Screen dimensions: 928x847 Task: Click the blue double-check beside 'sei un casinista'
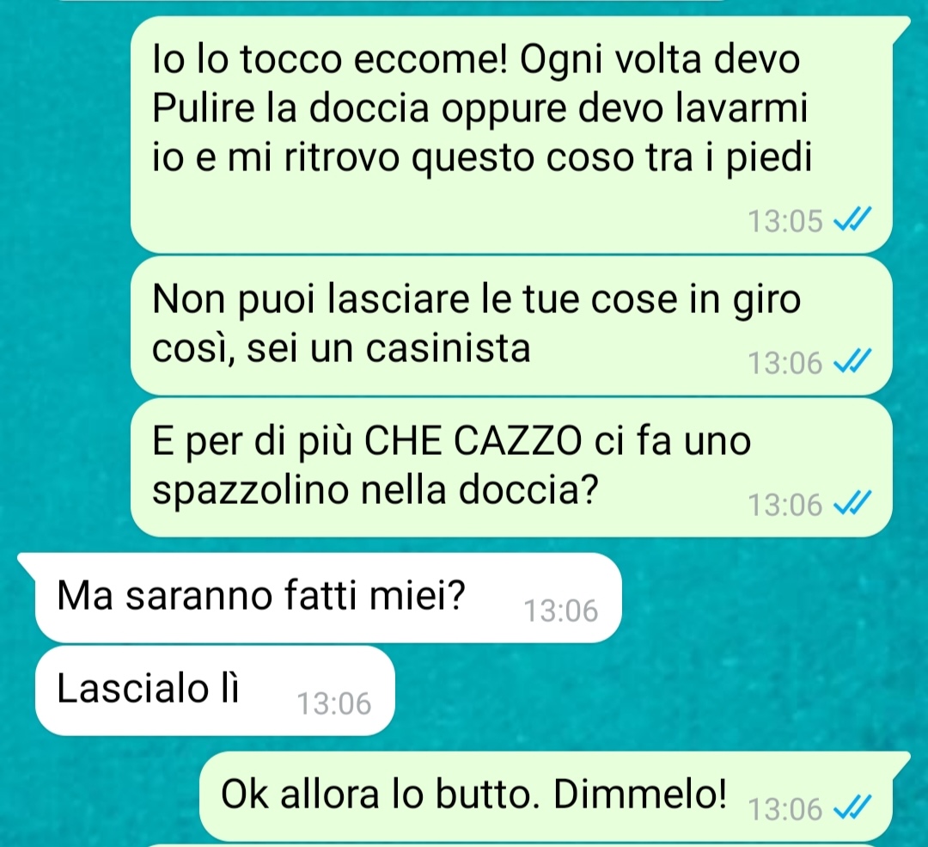852,361
